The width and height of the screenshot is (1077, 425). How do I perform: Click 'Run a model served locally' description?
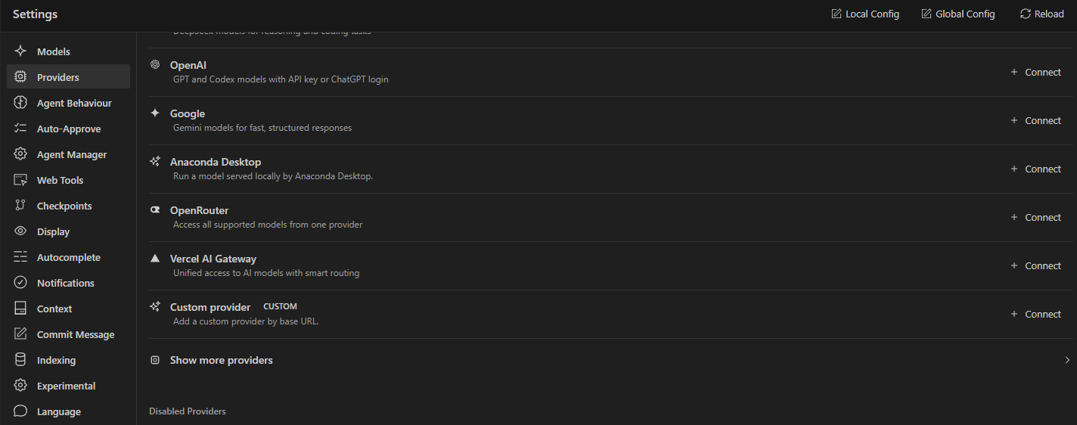tap(273, 176)
